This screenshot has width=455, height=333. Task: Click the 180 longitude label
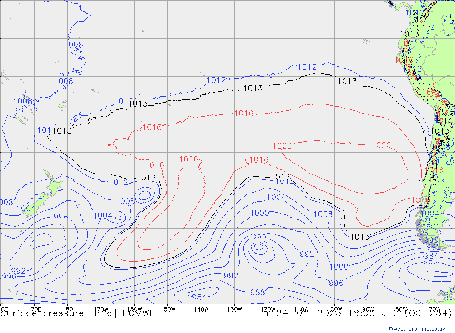point(68,309)
